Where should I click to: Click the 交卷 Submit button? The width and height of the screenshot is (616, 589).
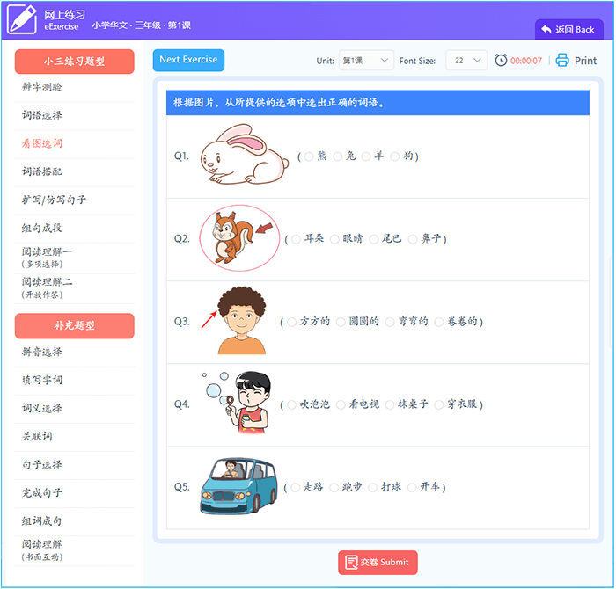click(378, 563)
